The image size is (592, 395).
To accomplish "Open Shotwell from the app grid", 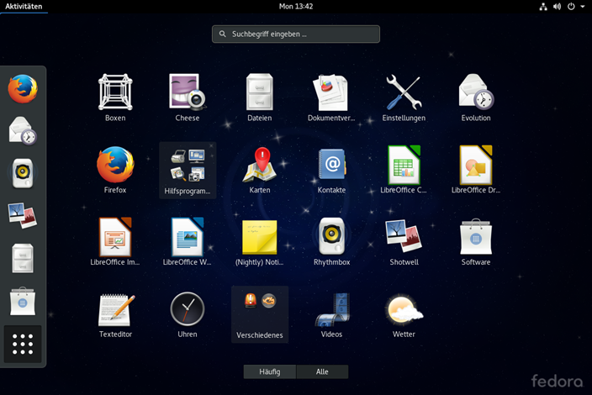I will click(404, 242).
